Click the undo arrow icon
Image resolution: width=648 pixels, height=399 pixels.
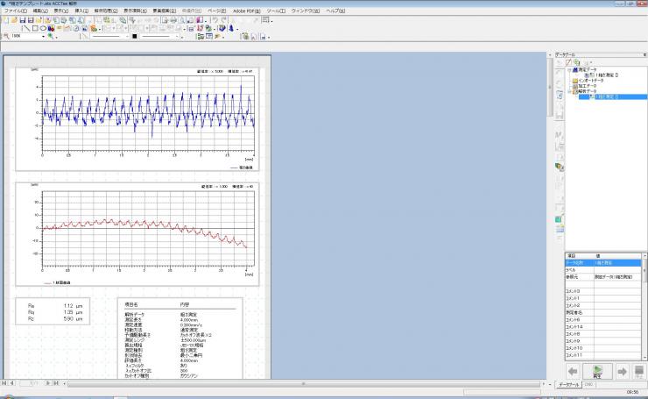pyautogui.click(x=215, y=20)
